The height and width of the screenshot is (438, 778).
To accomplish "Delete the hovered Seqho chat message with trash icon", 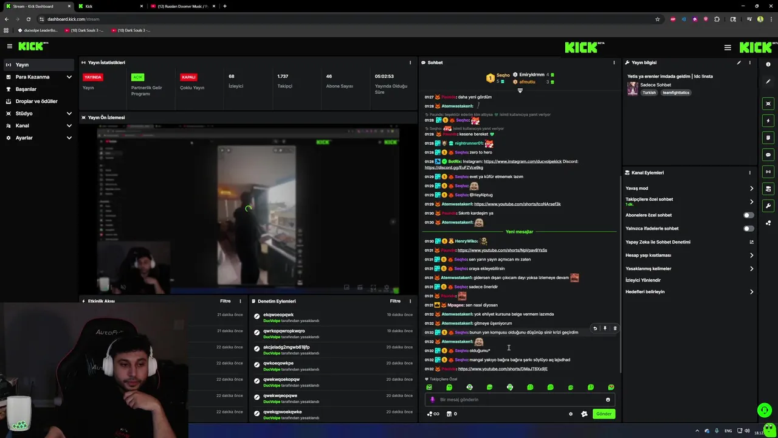I will click(x=614, y=328).
